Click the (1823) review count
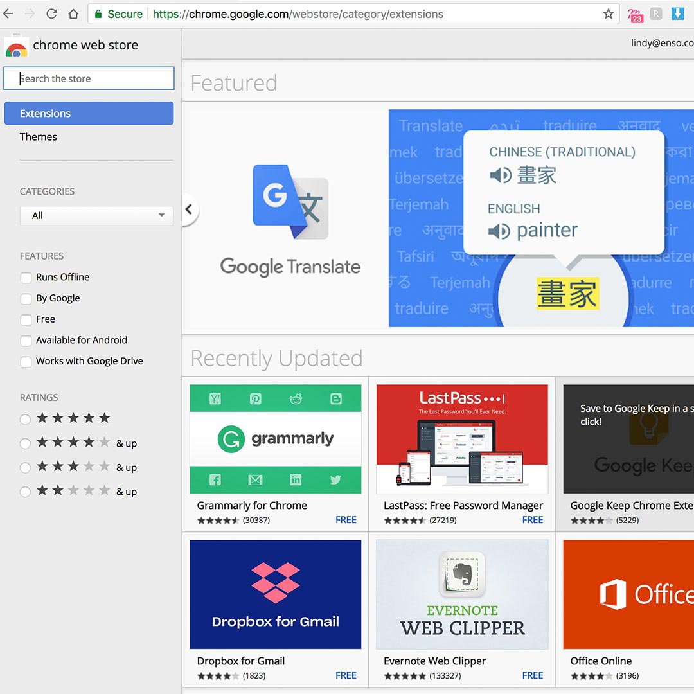 [x=254, y=675]
